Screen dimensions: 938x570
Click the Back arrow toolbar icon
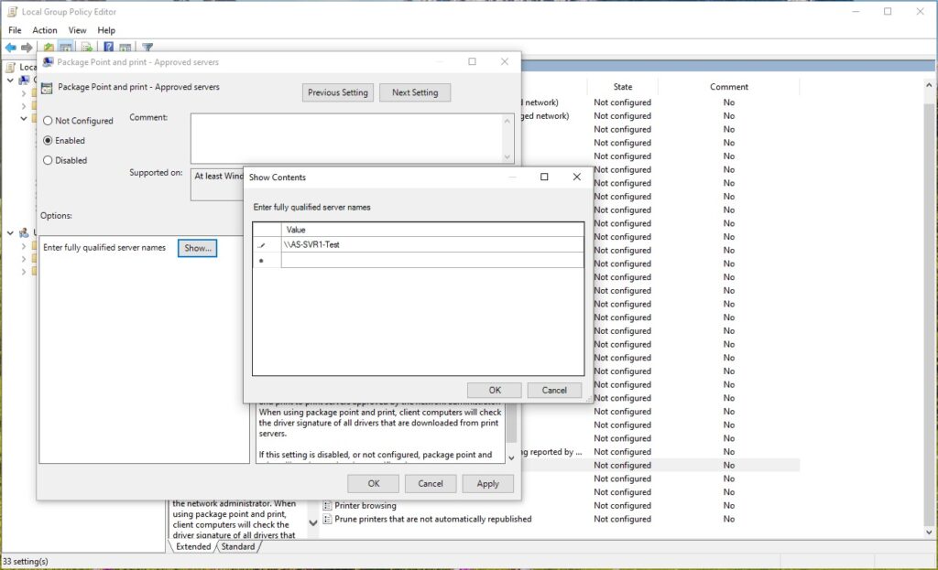[x=11, y=48]
